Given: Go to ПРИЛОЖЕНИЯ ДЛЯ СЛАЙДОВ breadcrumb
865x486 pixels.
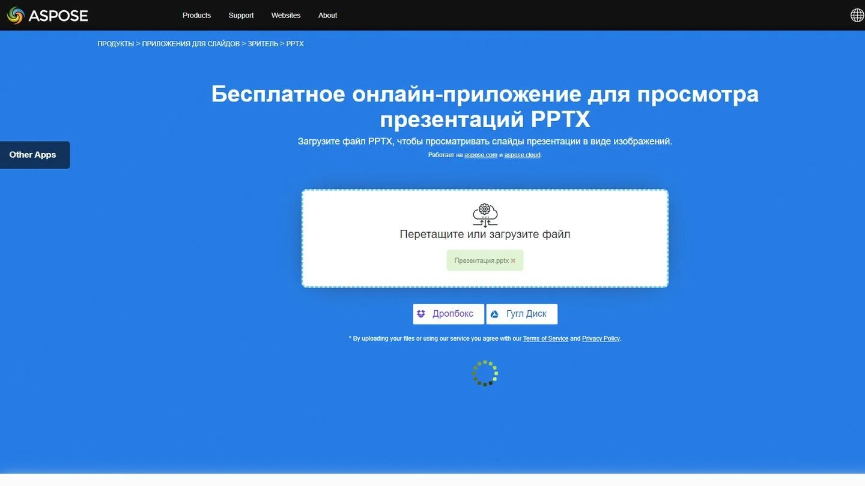Looking at the screenshot, I should 190,44.
